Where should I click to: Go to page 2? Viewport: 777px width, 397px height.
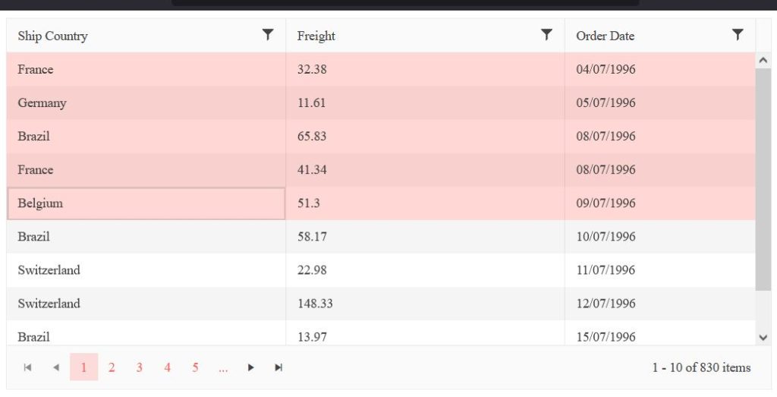(x=112, y=367)
